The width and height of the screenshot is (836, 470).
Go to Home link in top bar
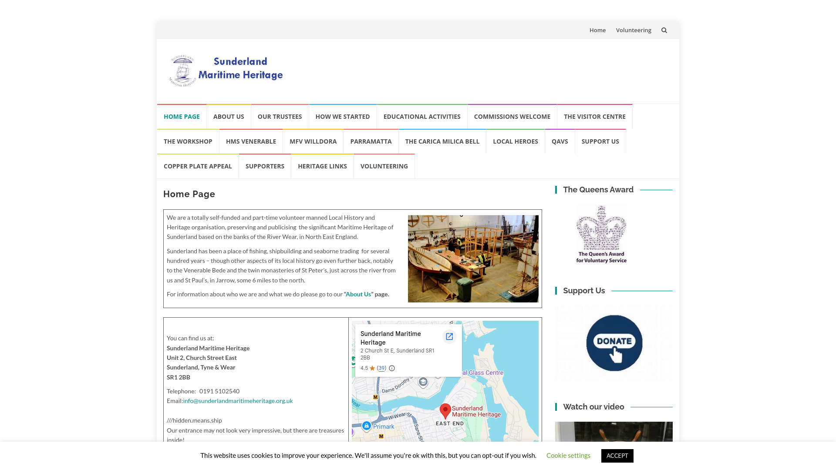597,30
